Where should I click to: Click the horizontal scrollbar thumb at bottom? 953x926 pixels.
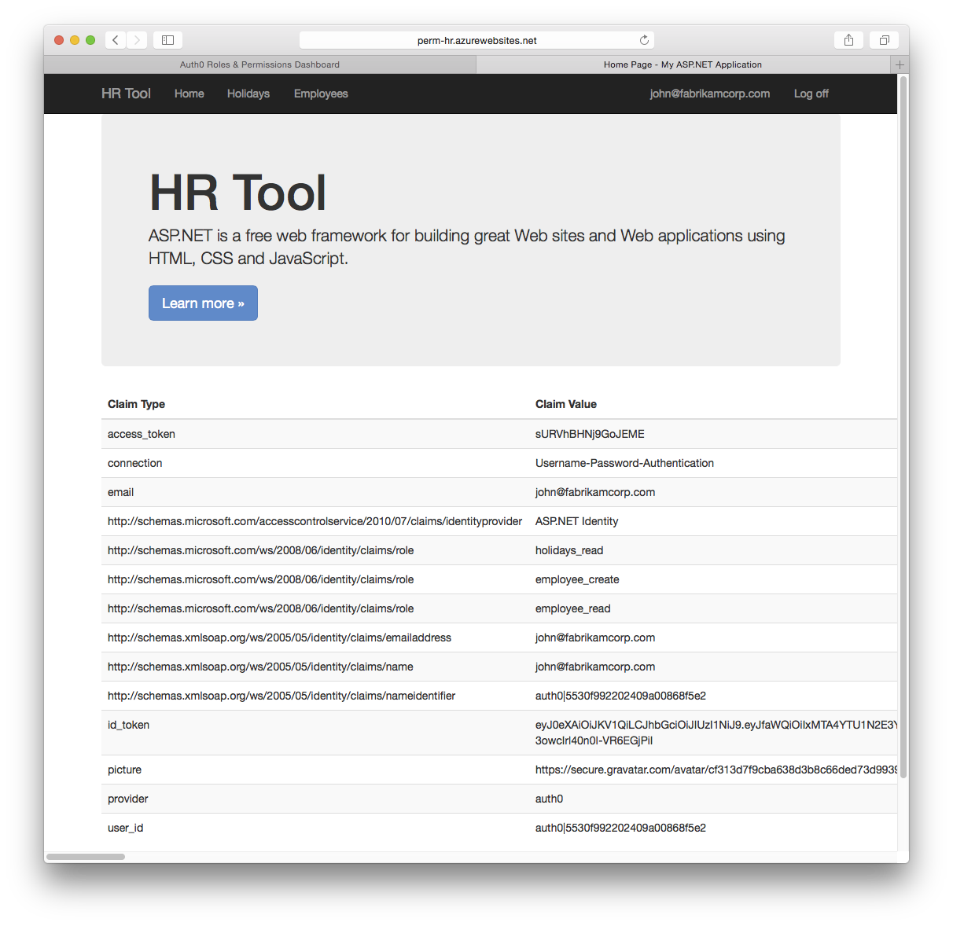[x=86, y=856]
